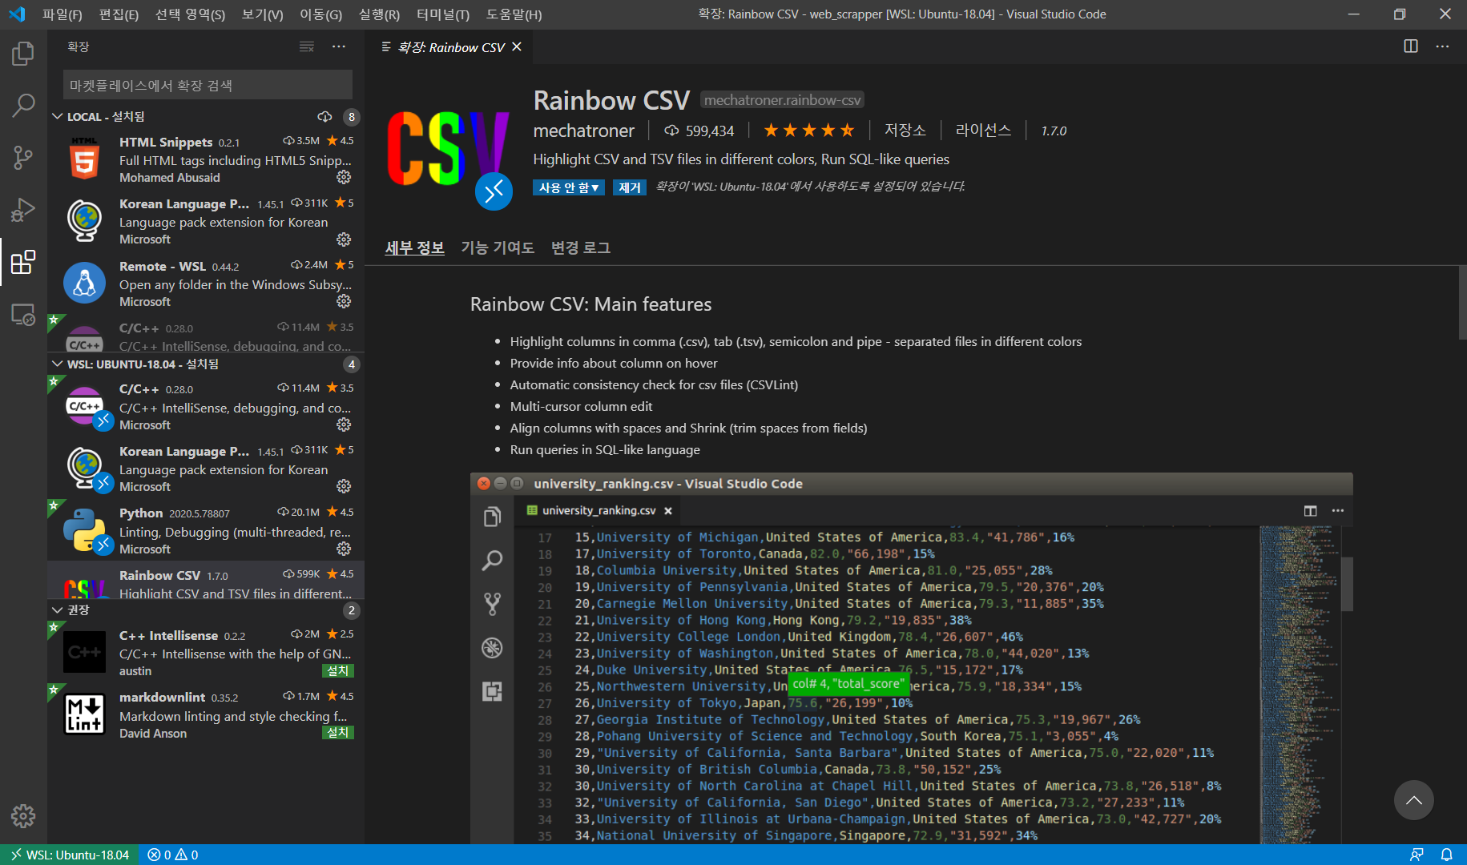Viewport: 1467px width, 865px height.
Task: Click the 제거 uninstall button
Action: (630, 187)
